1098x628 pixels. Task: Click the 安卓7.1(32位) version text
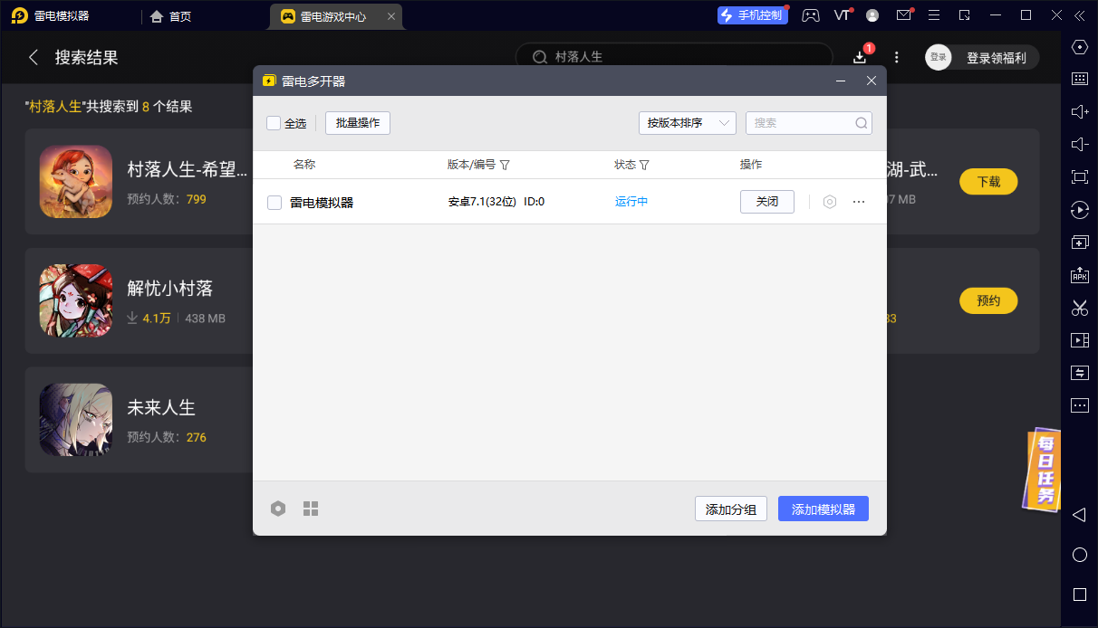tap(482, 202)
